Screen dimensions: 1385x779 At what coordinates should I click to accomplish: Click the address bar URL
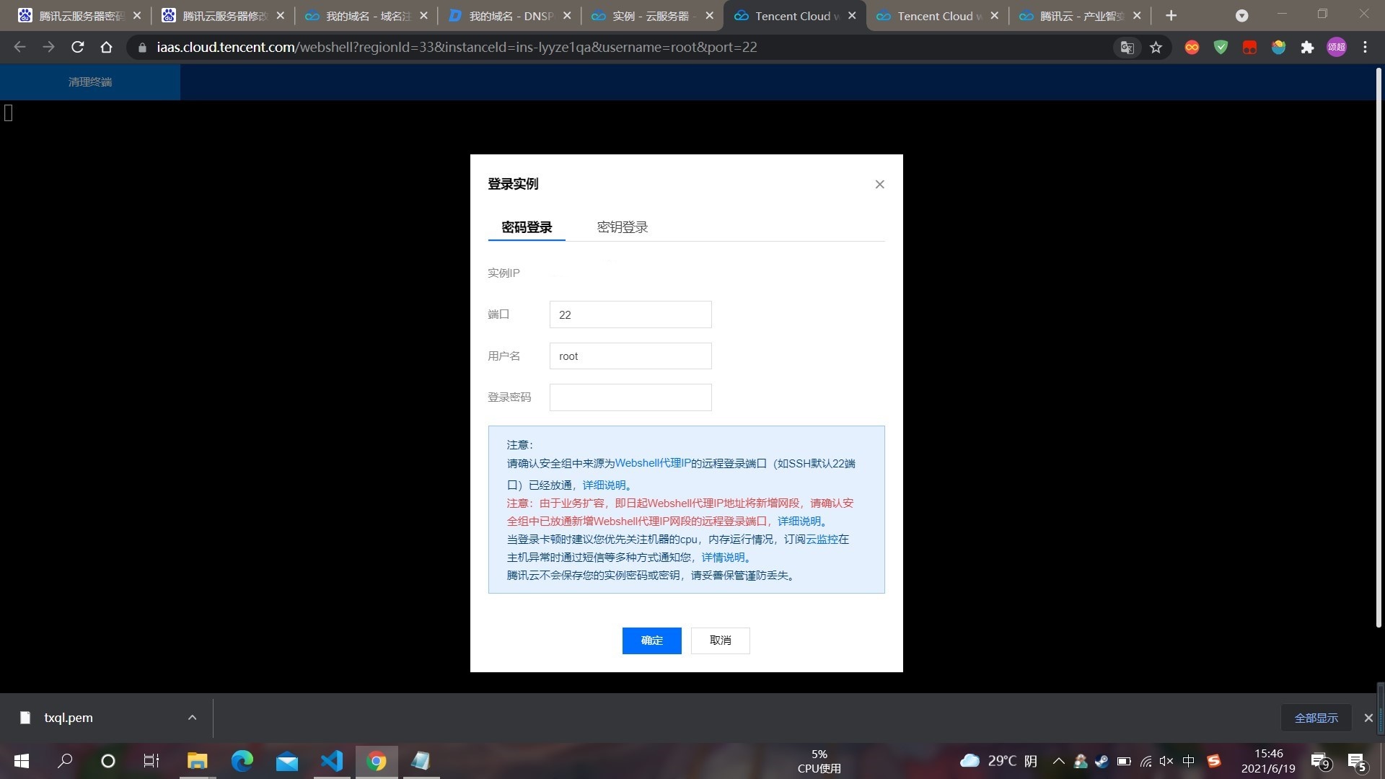click(457, 48)
